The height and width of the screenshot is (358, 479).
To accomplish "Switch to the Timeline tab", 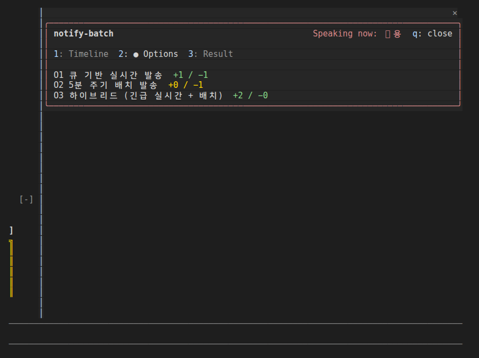I will click(81, 54).
